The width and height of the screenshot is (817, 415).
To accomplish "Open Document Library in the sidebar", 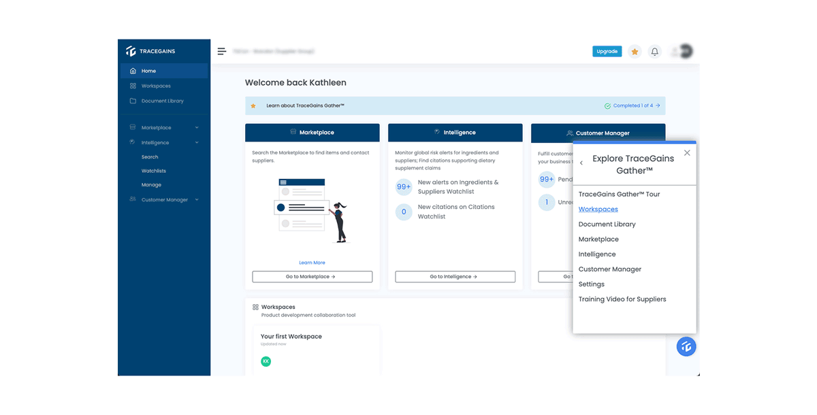I will (x=164, y=101).
